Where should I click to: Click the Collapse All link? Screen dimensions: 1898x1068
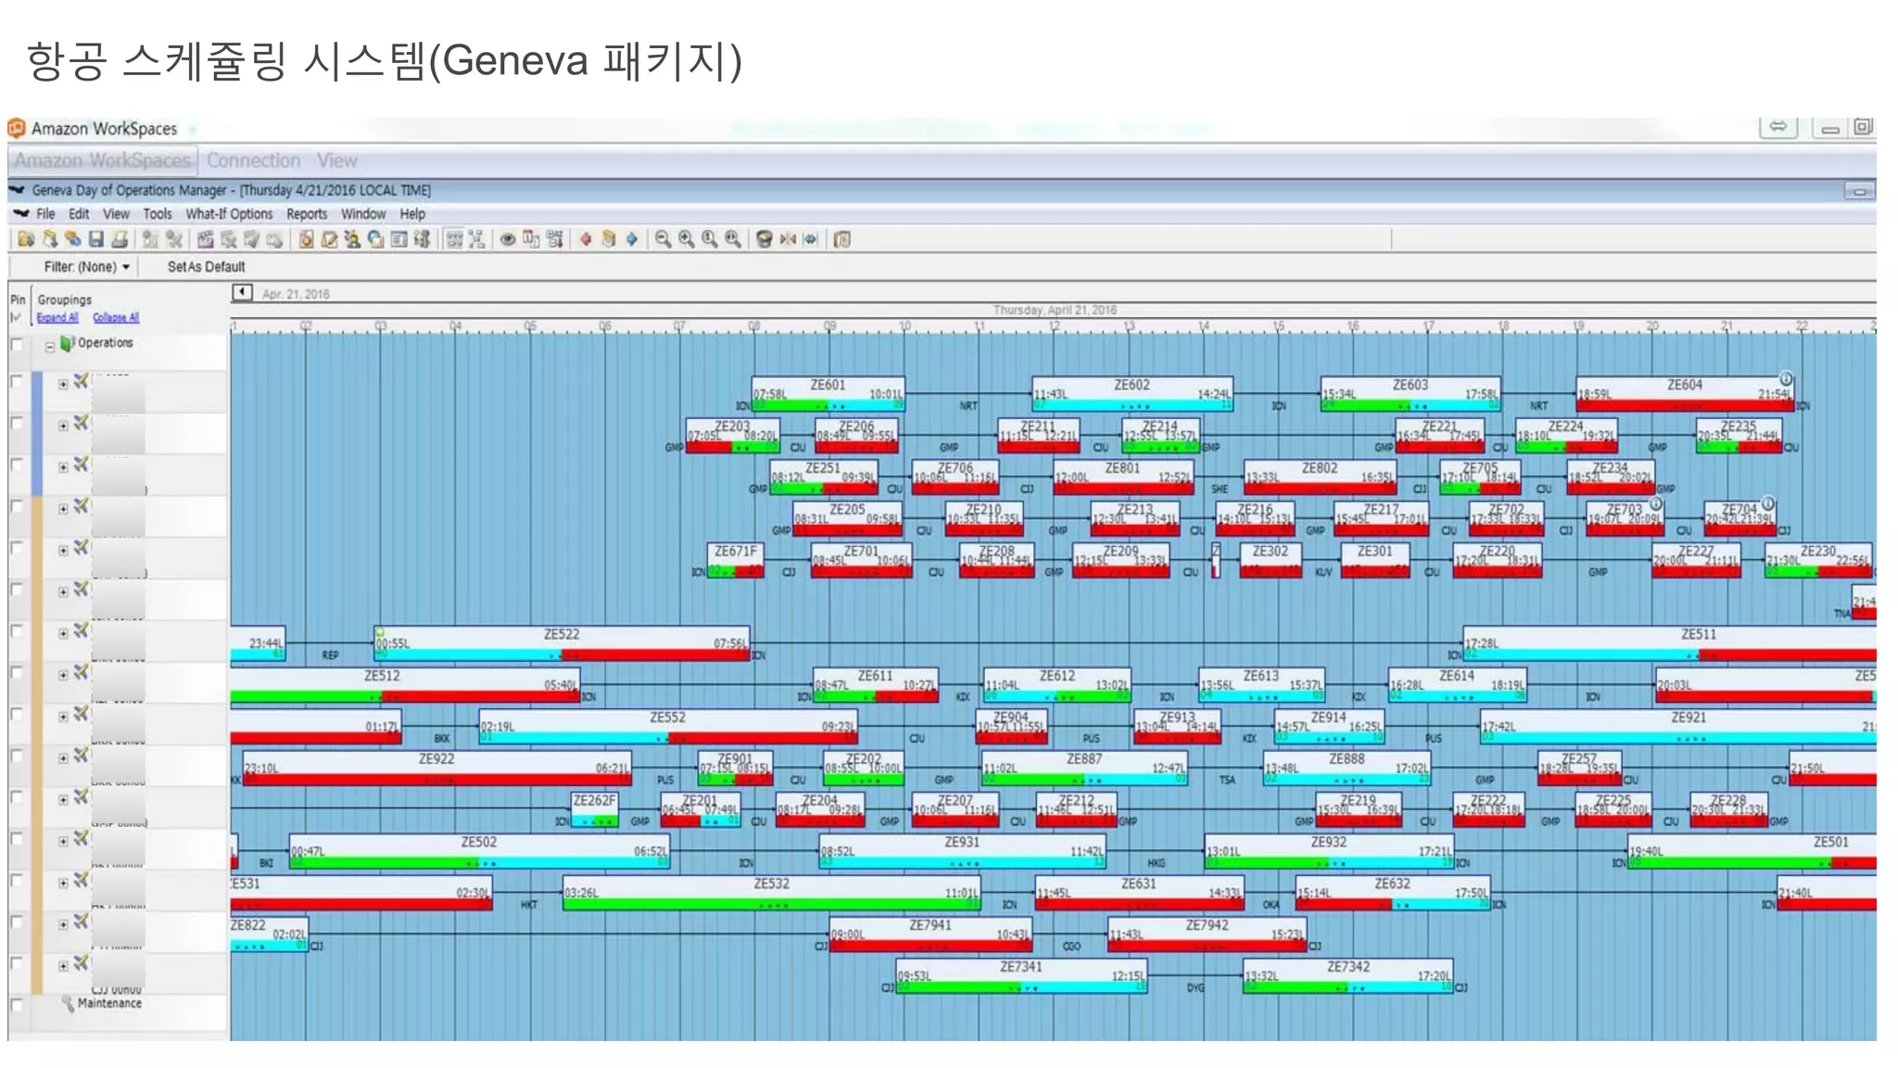click(x=116, y=317)
